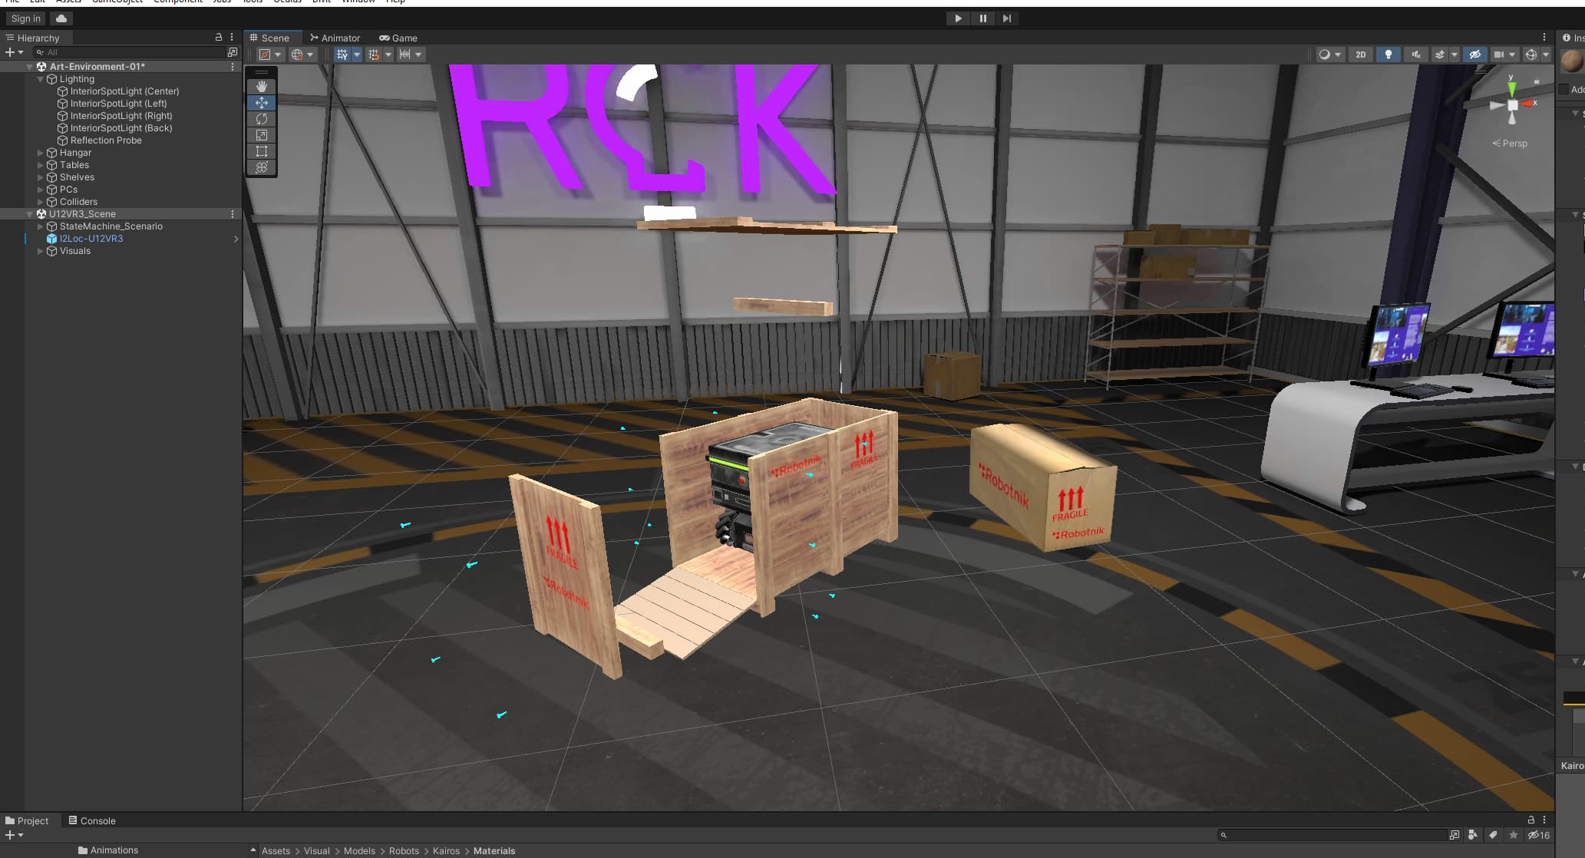Click Play button to enter play mode
This screenshot has width=1585, height=858.
958,18
